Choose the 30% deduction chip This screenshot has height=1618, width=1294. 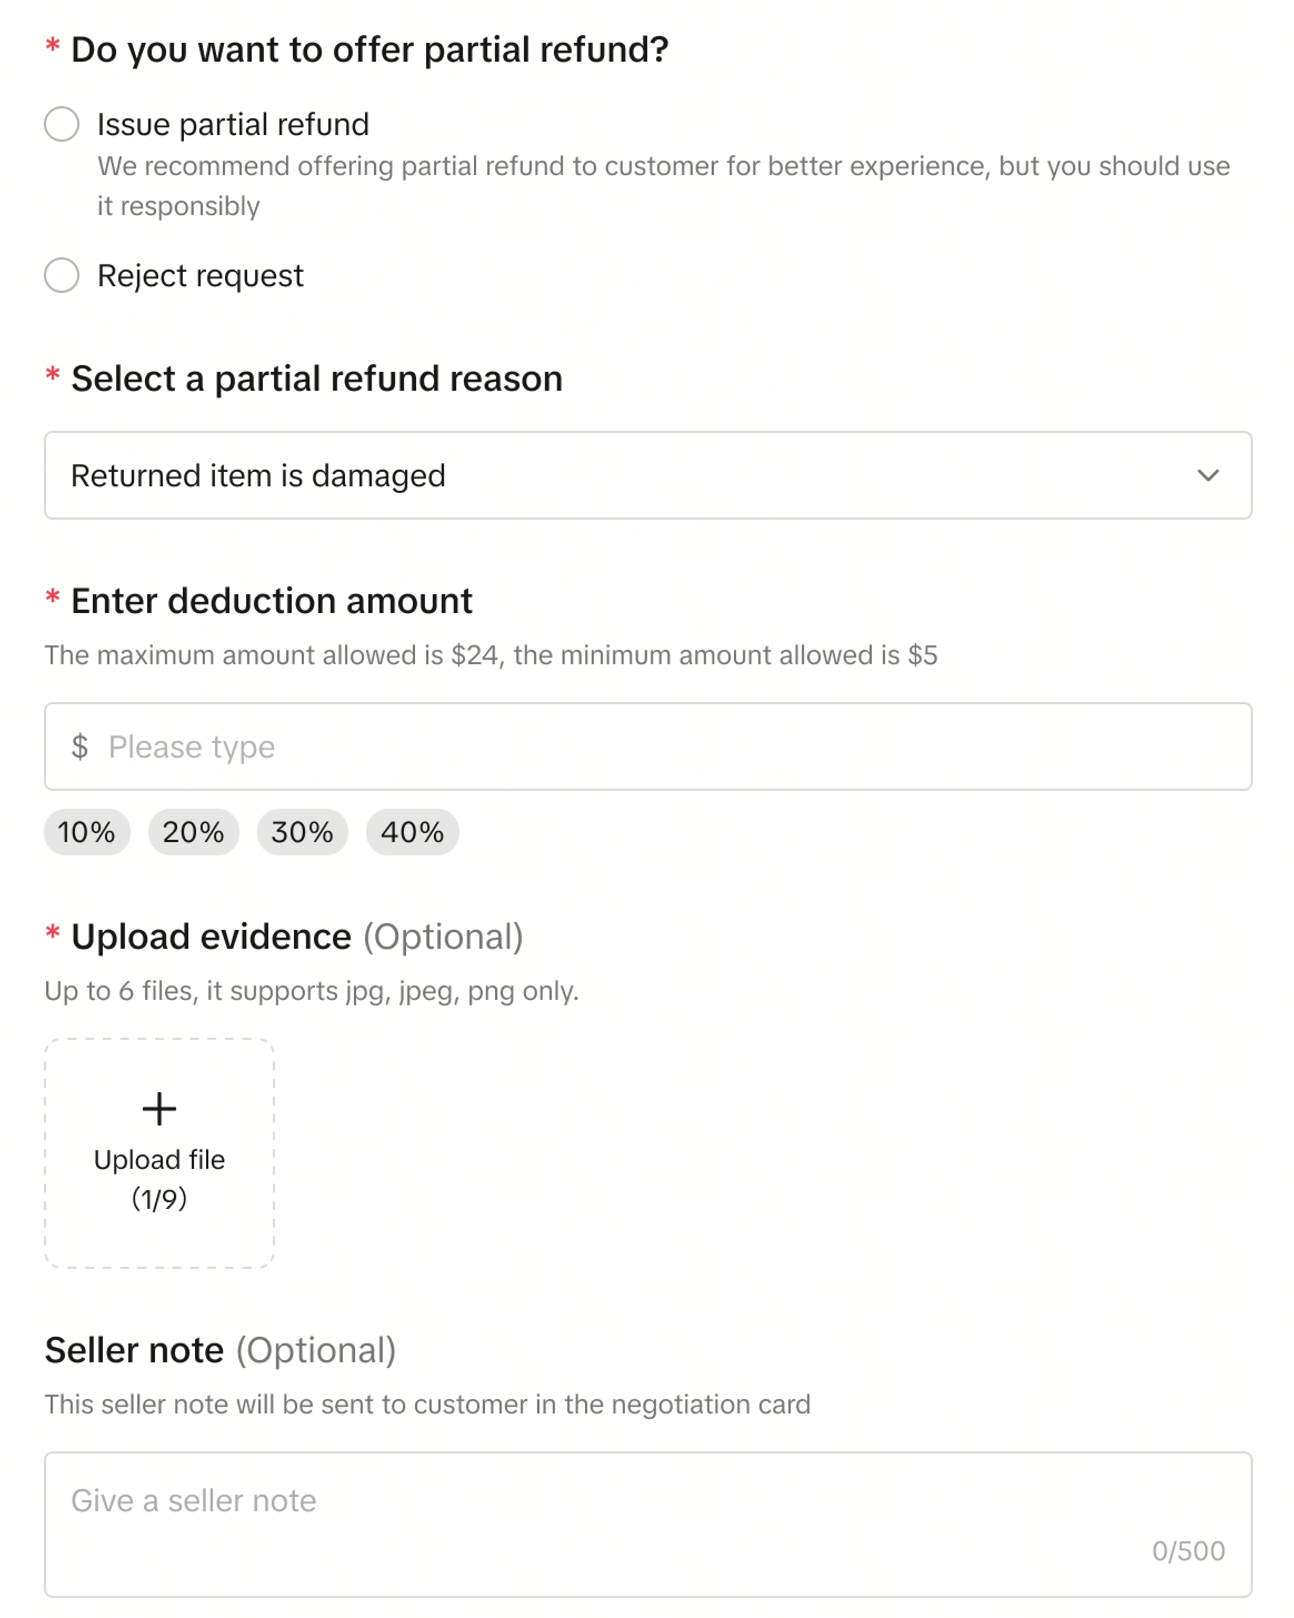coord(302,832)
